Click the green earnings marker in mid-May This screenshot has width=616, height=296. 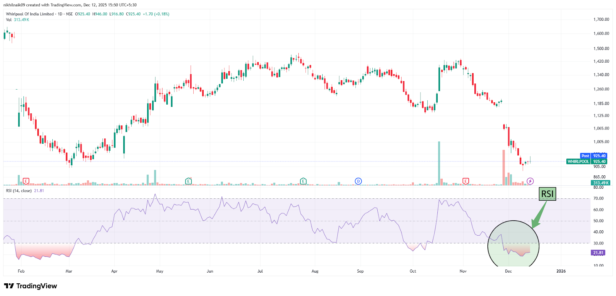(x=188, y=181)
